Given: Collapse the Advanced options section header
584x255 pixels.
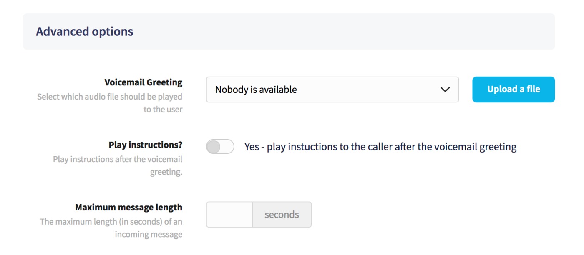Looking at the screenshot, I should [289, 32].
